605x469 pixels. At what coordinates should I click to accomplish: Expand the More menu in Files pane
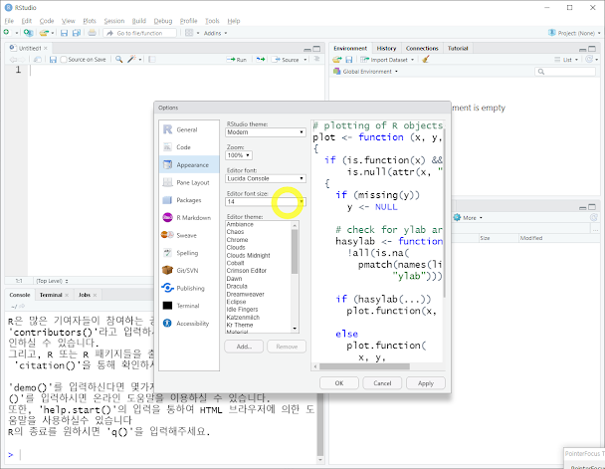pos(468,218)
